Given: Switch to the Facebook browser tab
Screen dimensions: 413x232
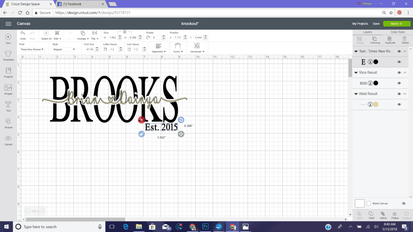Looking at the screenshot, I should click(x=80, y=4).
